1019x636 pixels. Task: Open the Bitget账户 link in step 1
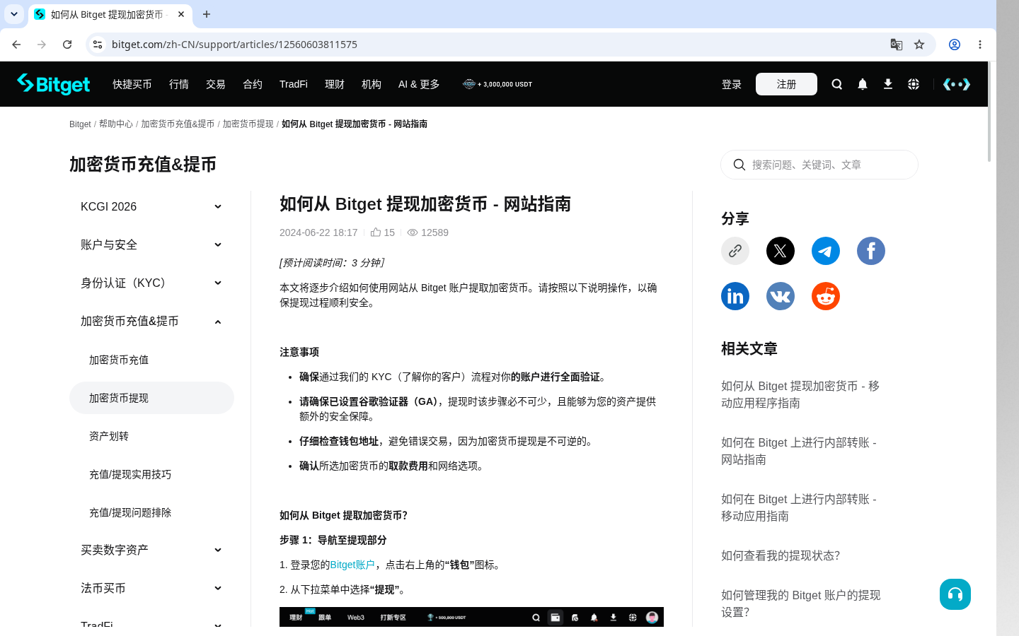coord(352,565)
